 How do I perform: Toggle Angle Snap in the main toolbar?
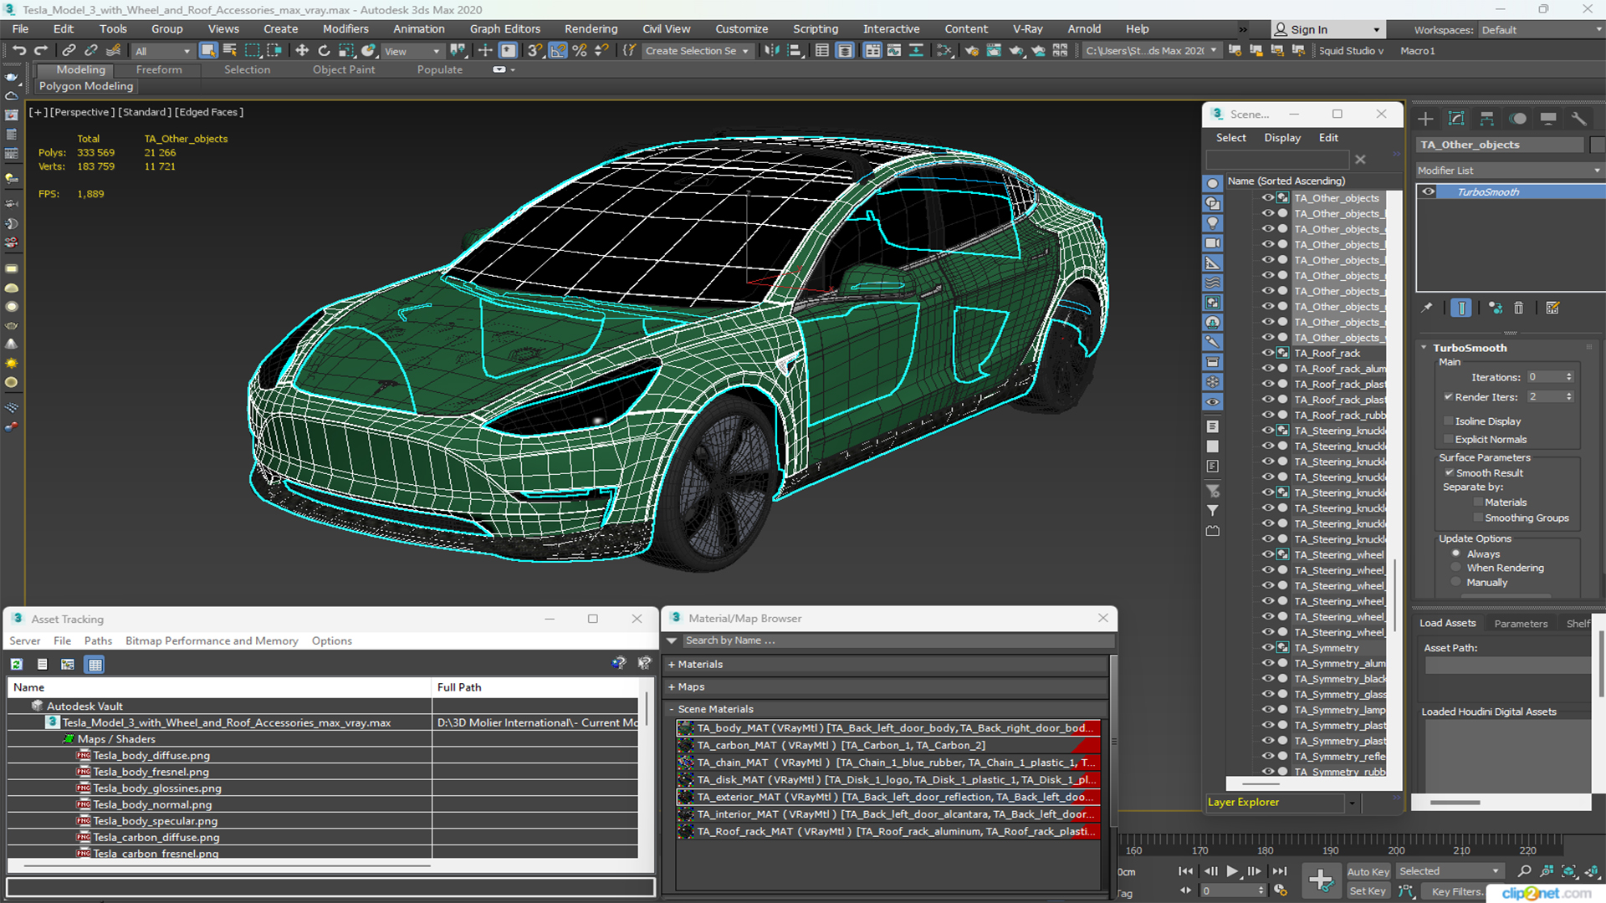click(558, 51)
